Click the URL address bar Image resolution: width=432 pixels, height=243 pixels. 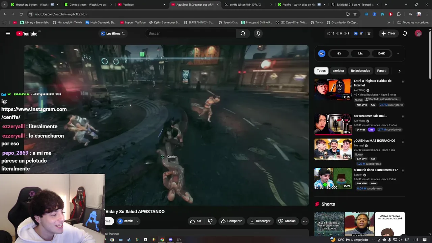point(186,14)
